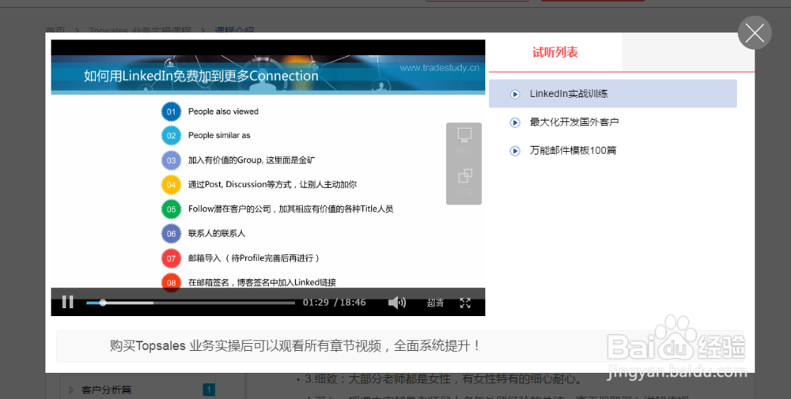Click the overlapping-squares icon in the video side panel
Screen dimensions: 791x399
click(x=464, y=176)
